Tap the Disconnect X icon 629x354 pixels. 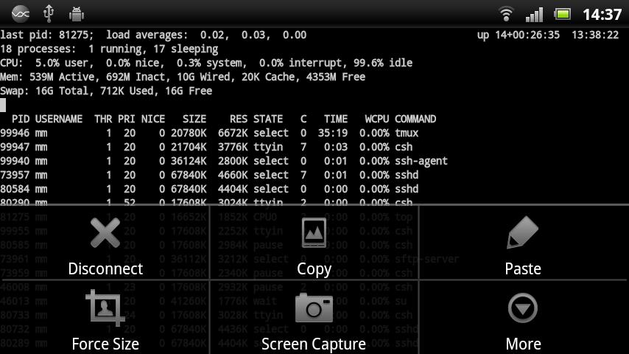click(x=105, y=232)
